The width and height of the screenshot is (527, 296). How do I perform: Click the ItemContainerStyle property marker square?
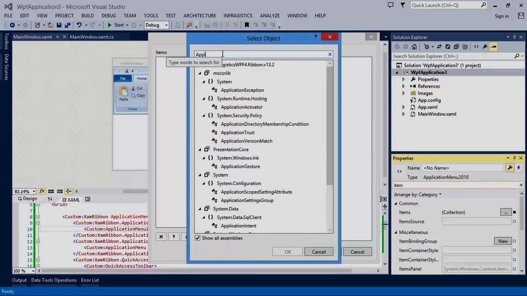(514, 250)
